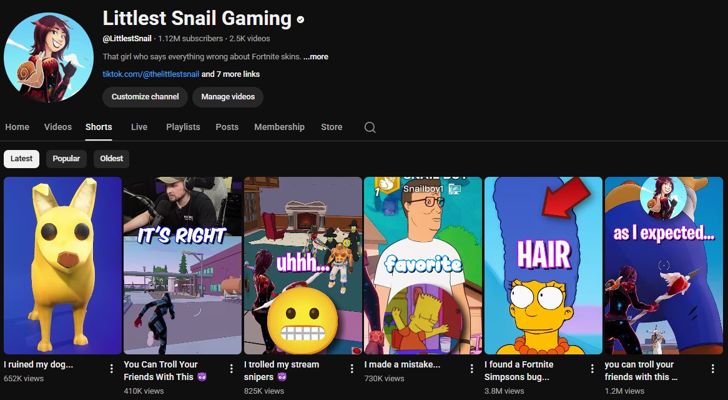The height and width of the screenshot is (400, 728).
Task: Click the Manage videos button
Action: (228, 97)
